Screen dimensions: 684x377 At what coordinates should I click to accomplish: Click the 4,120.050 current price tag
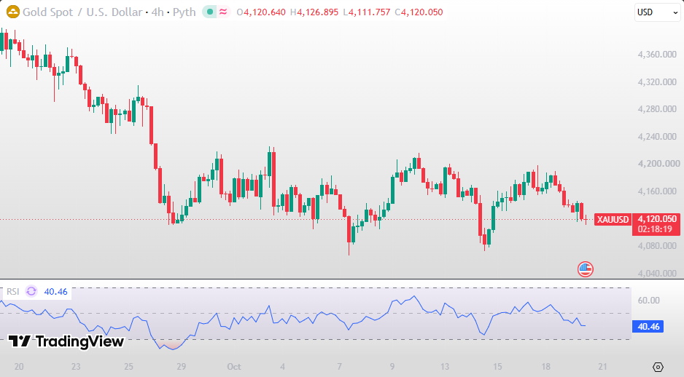tap(657, 219)
